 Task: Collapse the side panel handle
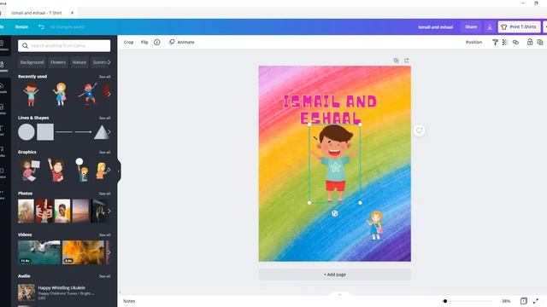point(119,171)
